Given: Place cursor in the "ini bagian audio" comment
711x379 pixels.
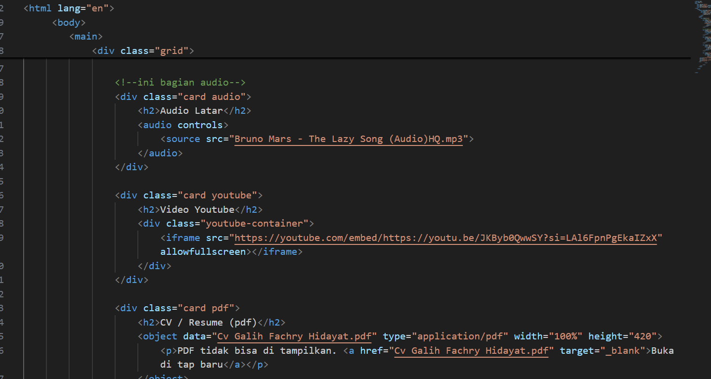Looking at the screenshot, I should [x=180, y=83].
